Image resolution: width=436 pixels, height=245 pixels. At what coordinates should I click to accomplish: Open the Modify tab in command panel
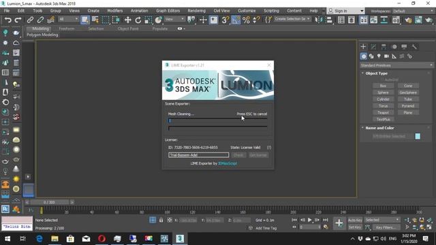click(373, 47)
